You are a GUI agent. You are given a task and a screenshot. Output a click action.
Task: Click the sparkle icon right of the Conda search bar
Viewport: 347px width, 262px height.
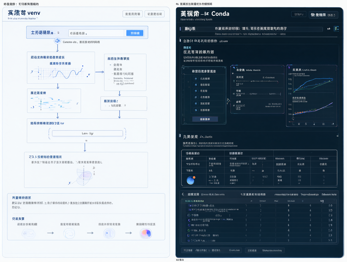[329, 29]
